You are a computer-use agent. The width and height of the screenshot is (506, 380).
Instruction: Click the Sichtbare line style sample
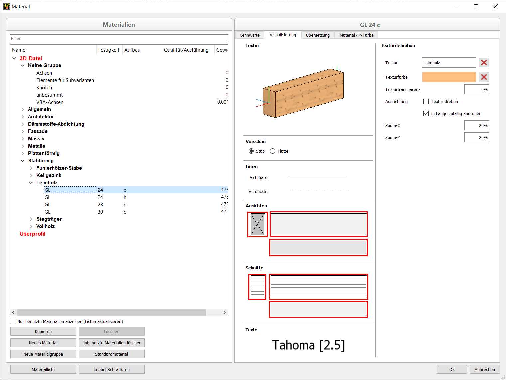point(318,177)
